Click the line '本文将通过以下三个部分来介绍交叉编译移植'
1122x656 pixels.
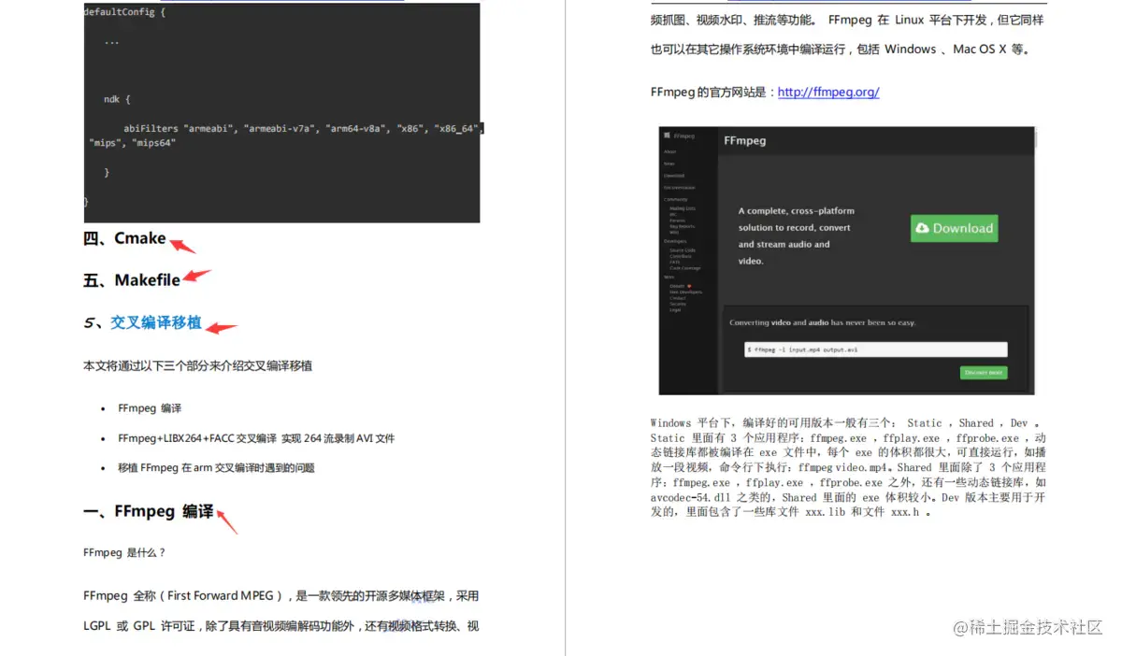(x=197, y=365)
